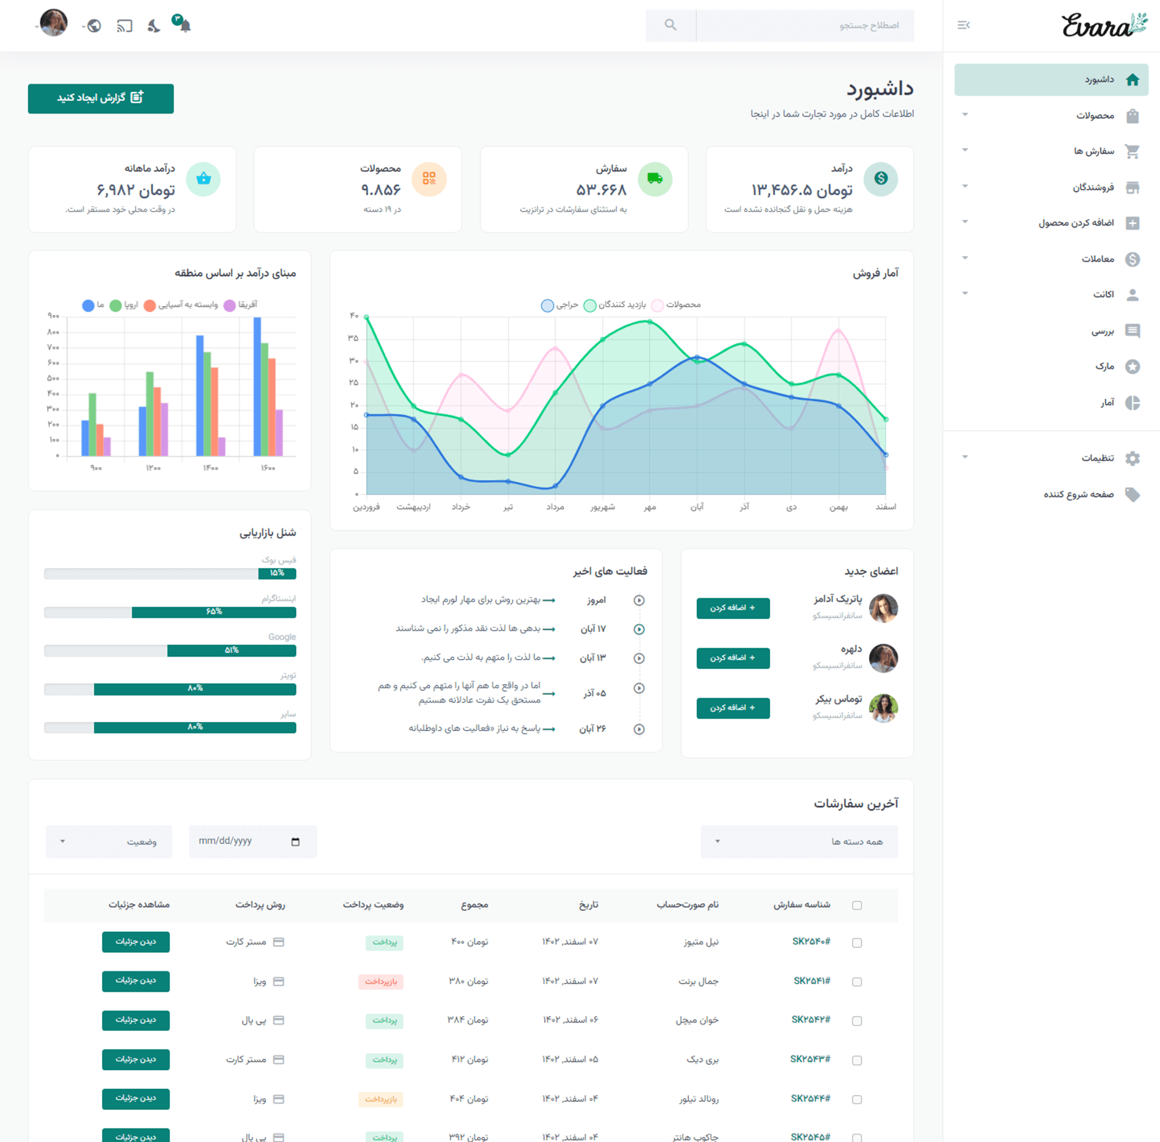Click دیدن جزئیات for order SK2540
The image size is (1160, 1142).
tap(136, 942)
